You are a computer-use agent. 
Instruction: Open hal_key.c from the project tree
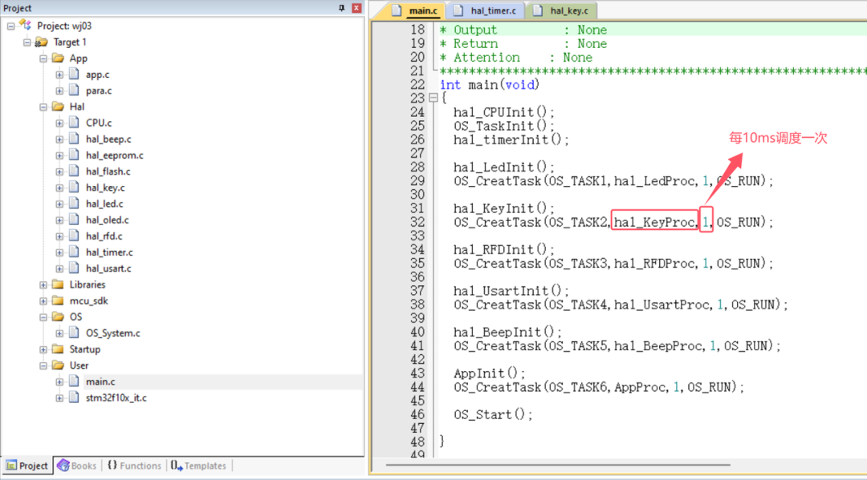point(105,188)
